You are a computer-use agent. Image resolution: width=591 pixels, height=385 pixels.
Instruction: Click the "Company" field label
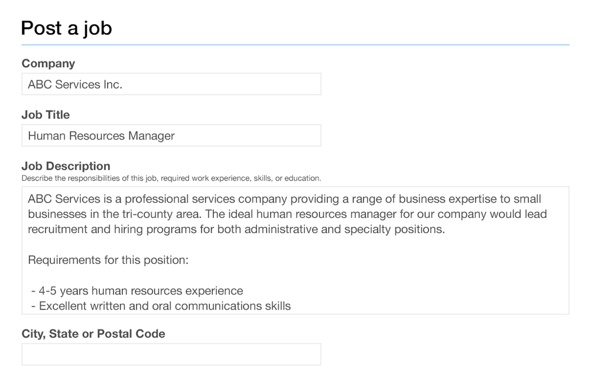point(48,64)
